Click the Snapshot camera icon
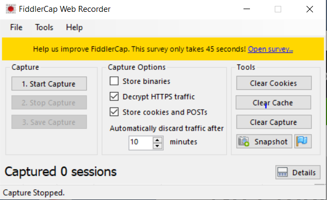This screenshot has width=327, height=200. (244, 141)
